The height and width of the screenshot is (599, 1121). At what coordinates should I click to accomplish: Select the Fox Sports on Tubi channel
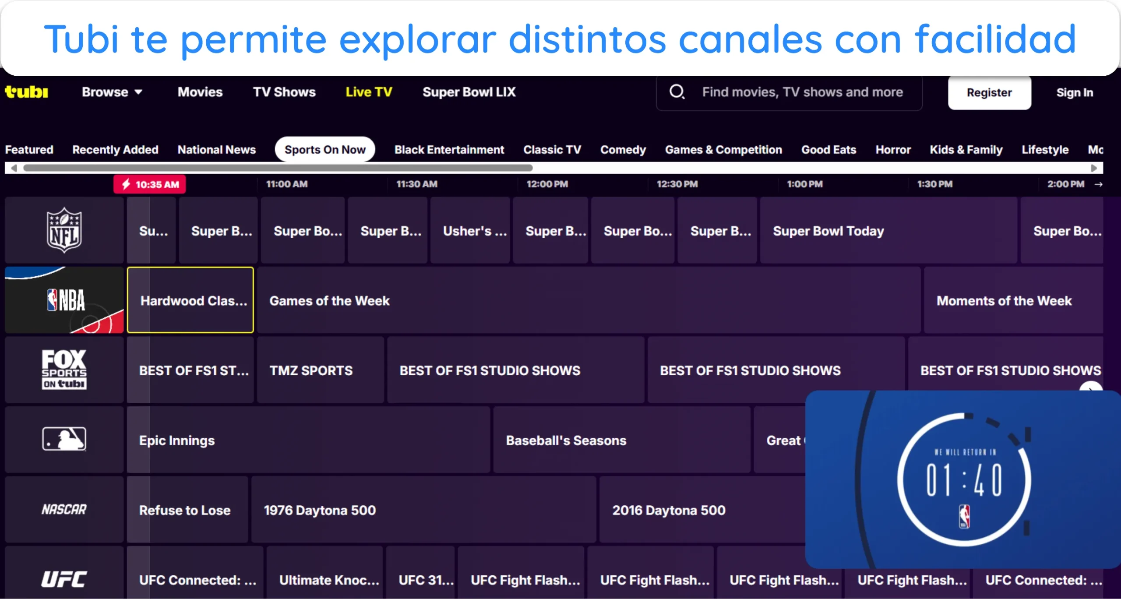coord(64,370)
